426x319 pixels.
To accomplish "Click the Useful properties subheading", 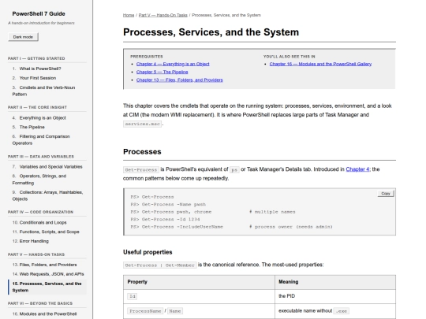I will pyautogui.click(x=148, y=252).
